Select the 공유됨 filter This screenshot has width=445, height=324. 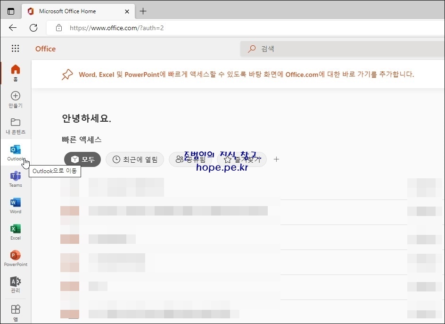coord(190,159)
